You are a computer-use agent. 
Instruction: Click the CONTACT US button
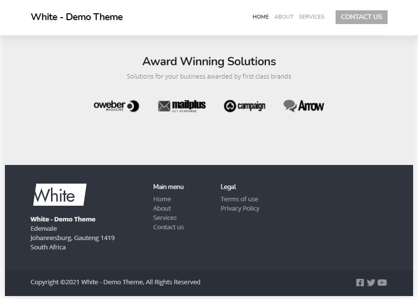coord(362,17)
